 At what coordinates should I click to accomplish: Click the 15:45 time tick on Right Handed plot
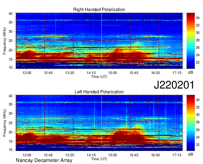pos(134,73)
